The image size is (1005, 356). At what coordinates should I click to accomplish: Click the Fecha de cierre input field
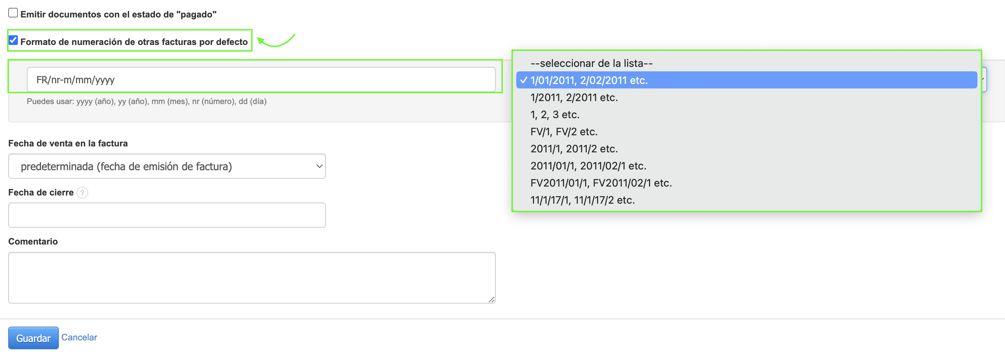click(x=167, y=215)
